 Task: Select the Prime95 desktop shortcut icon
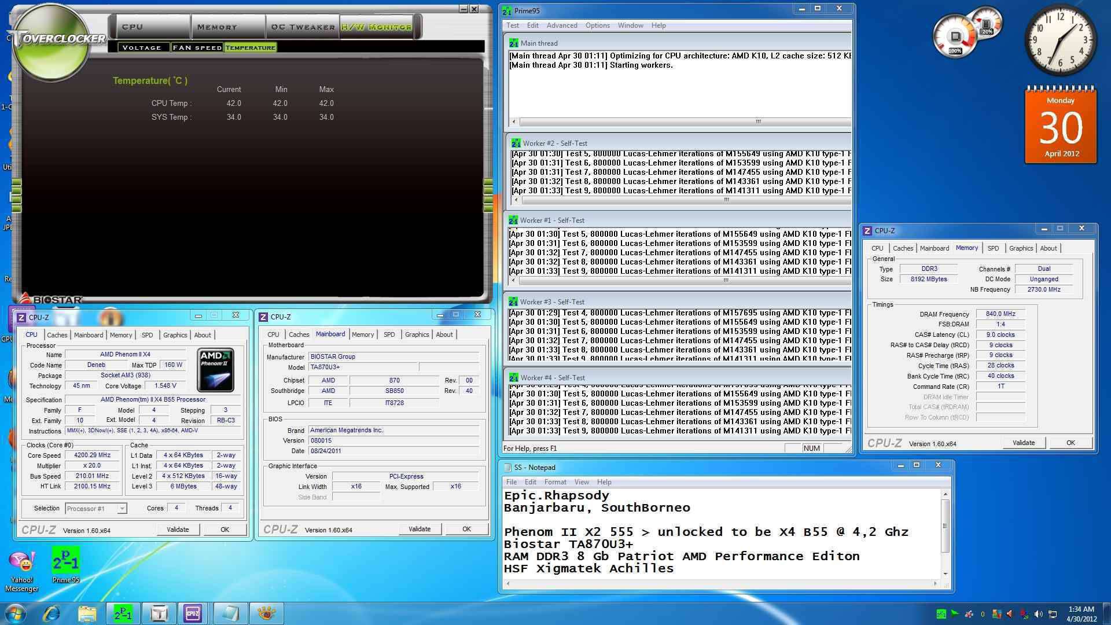(x=65, y=565)
